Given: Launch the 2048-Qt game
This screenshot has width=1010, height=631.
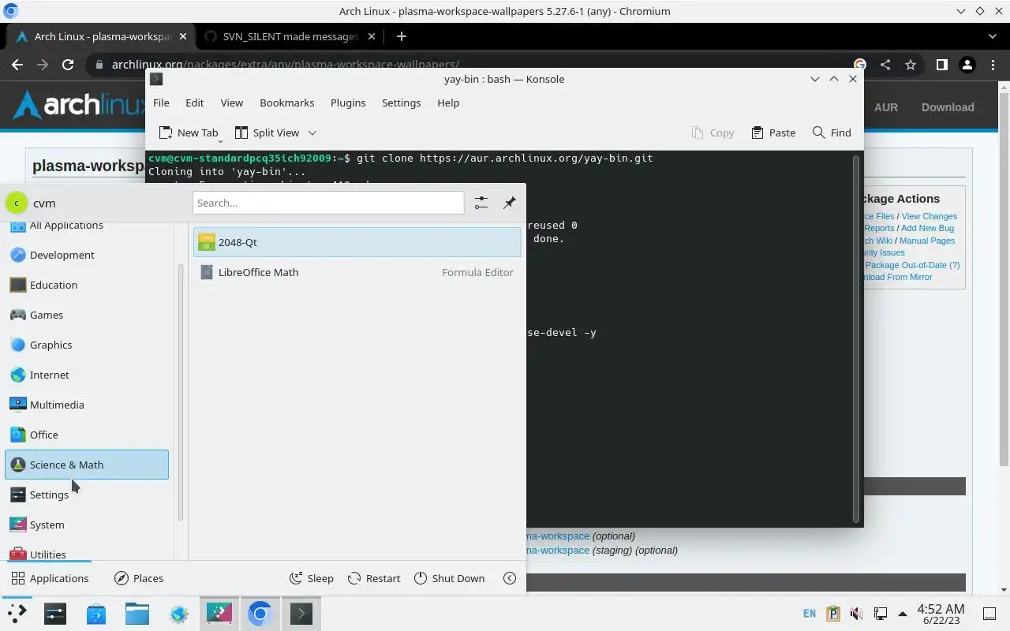Looking at the screenshot, I should coord(357,242).
